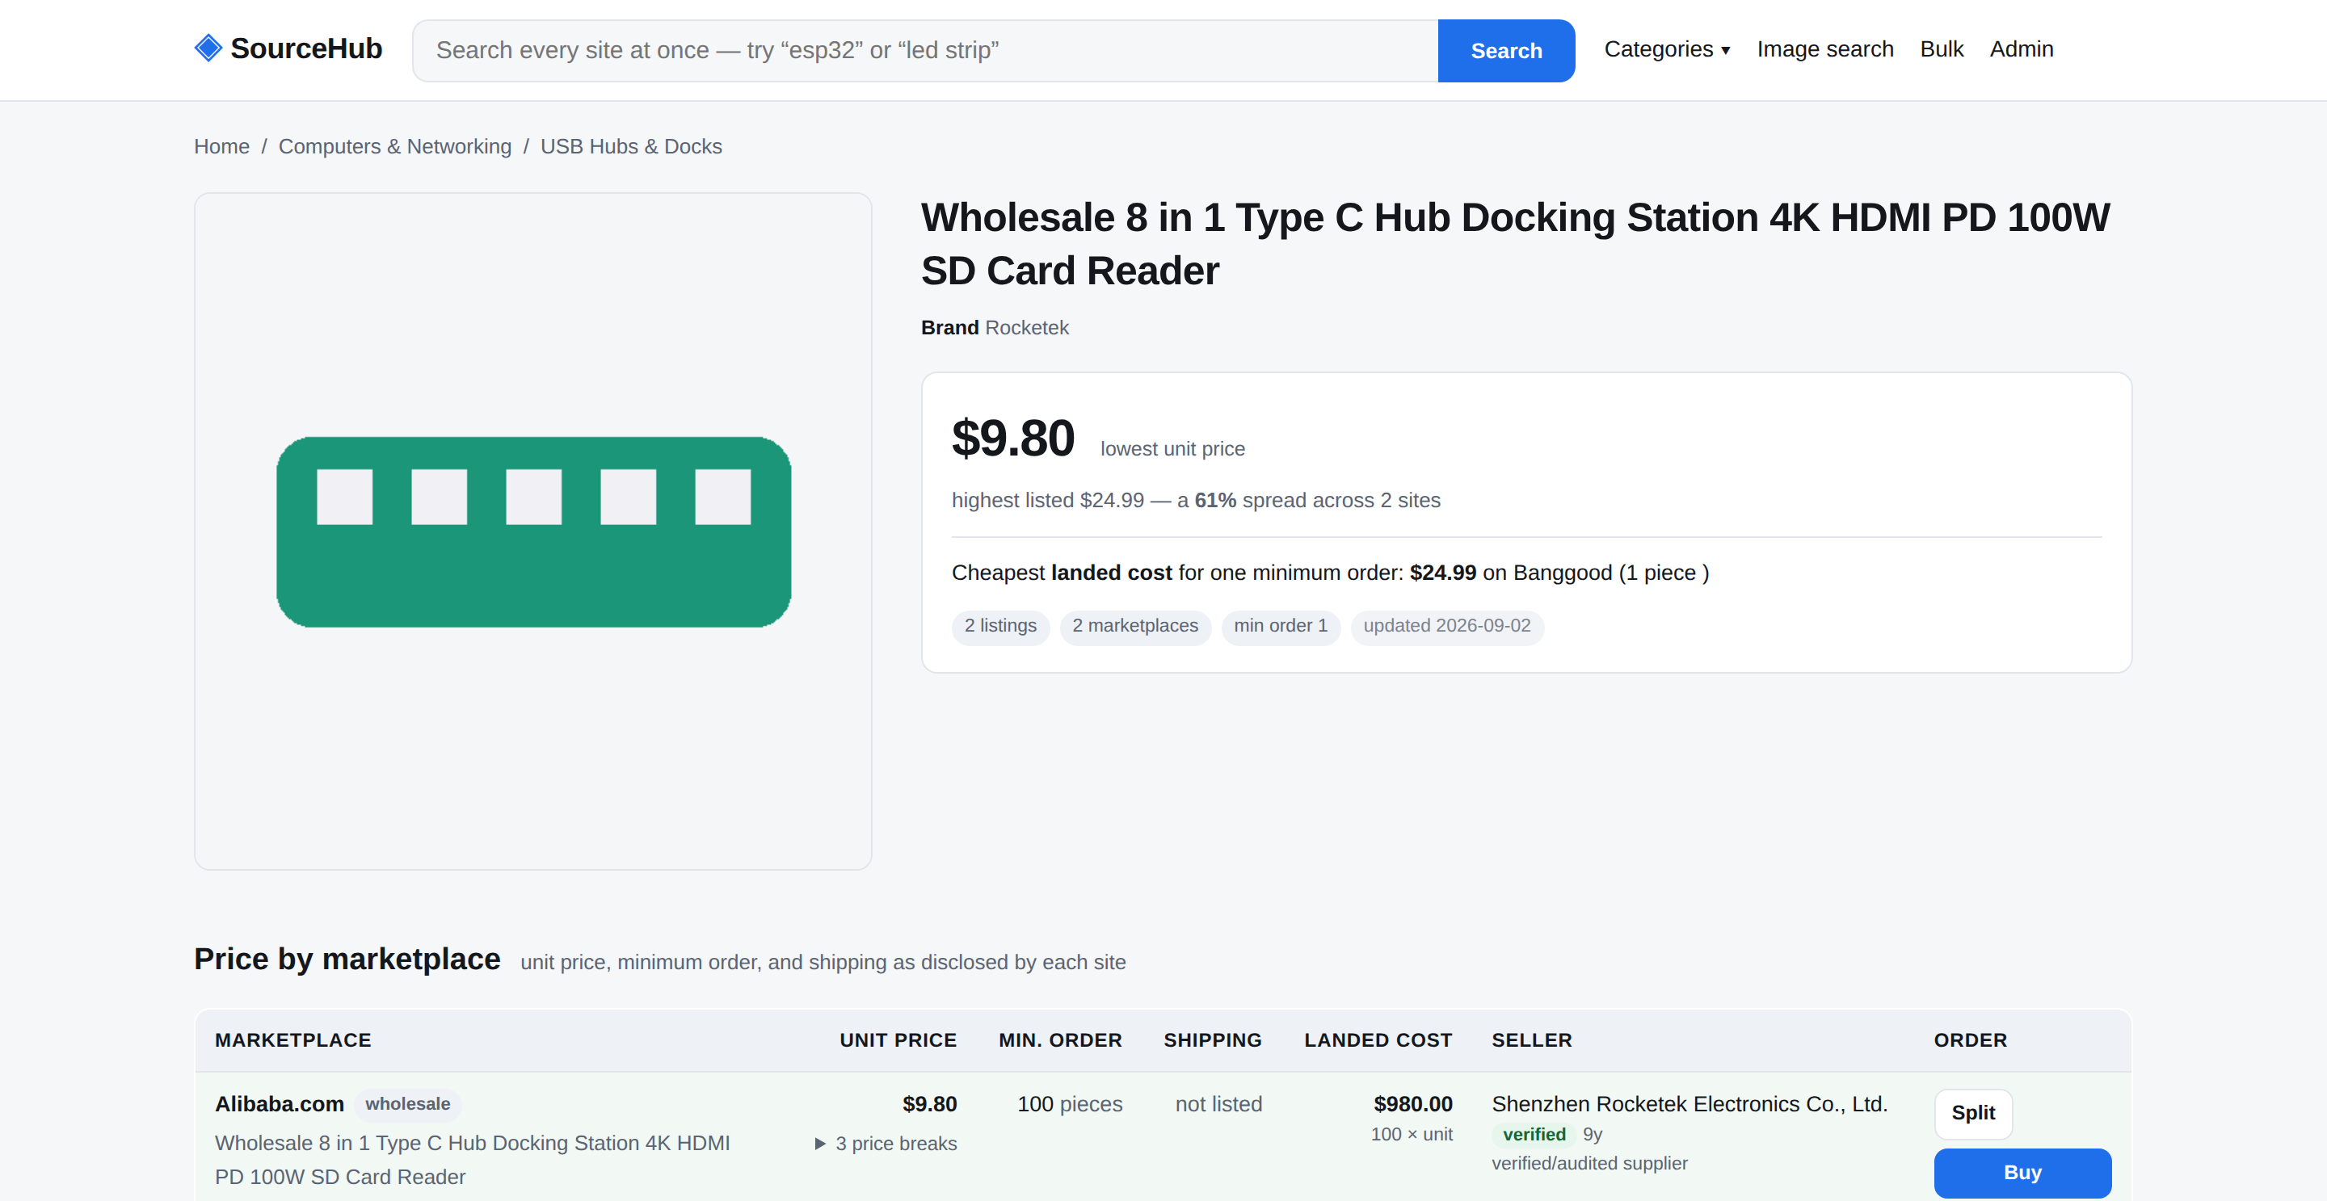Click the "not listed" shipping cell

[x=1218, y=1104]
